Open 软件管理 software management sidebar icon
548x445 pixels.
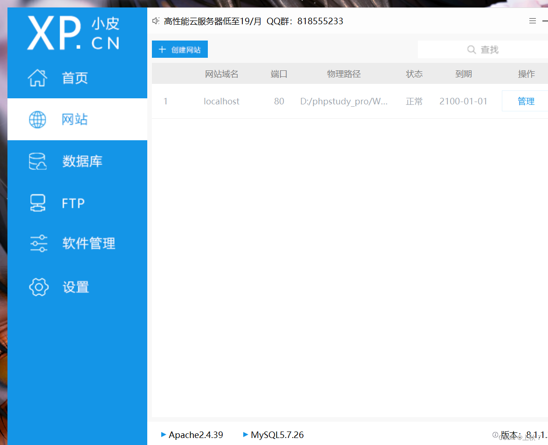pyautogui.click(x=37, y=243)
